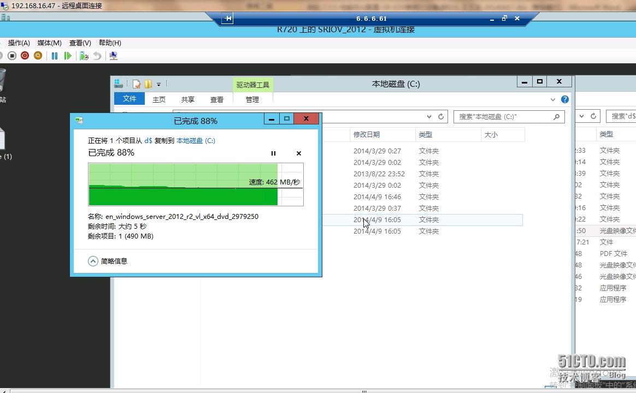Click the copy speed progress graph
636x393 pixels.
click(x=196, y=184)
